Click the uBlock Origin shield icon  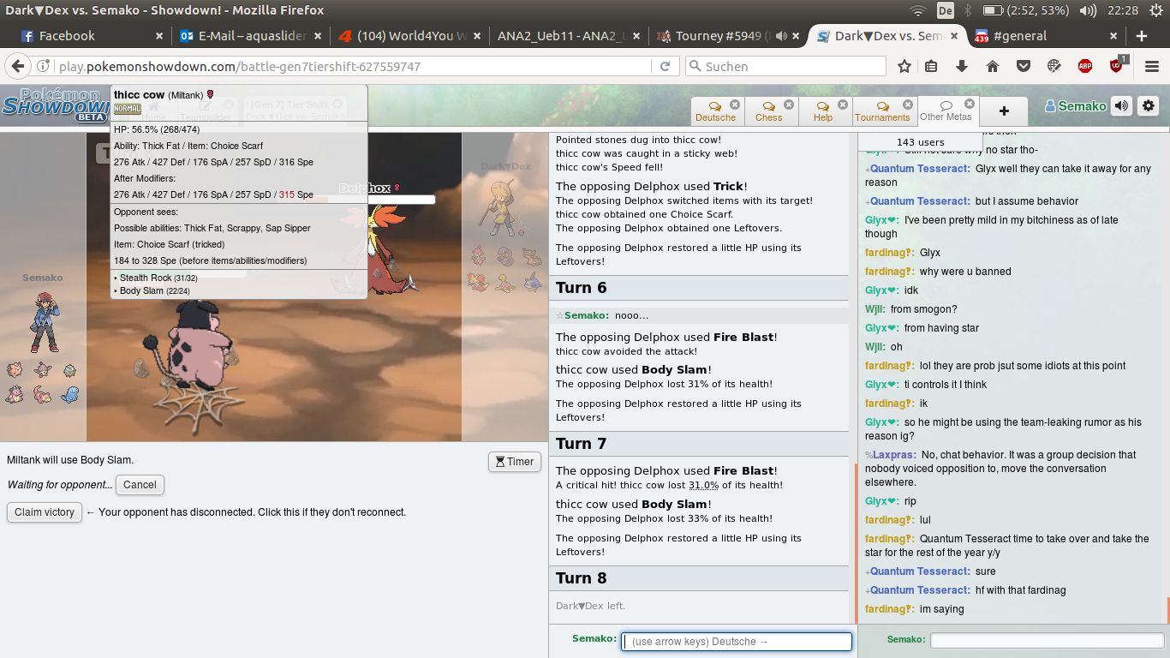(x=1116, y=66)
